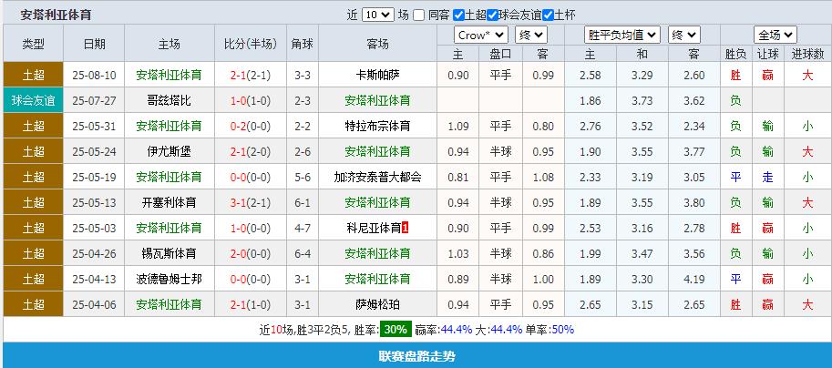The height and width of the screenshot is (368, 832).
Task: Open the recent matches count dropdown showing 10
Action: (377, 15)
